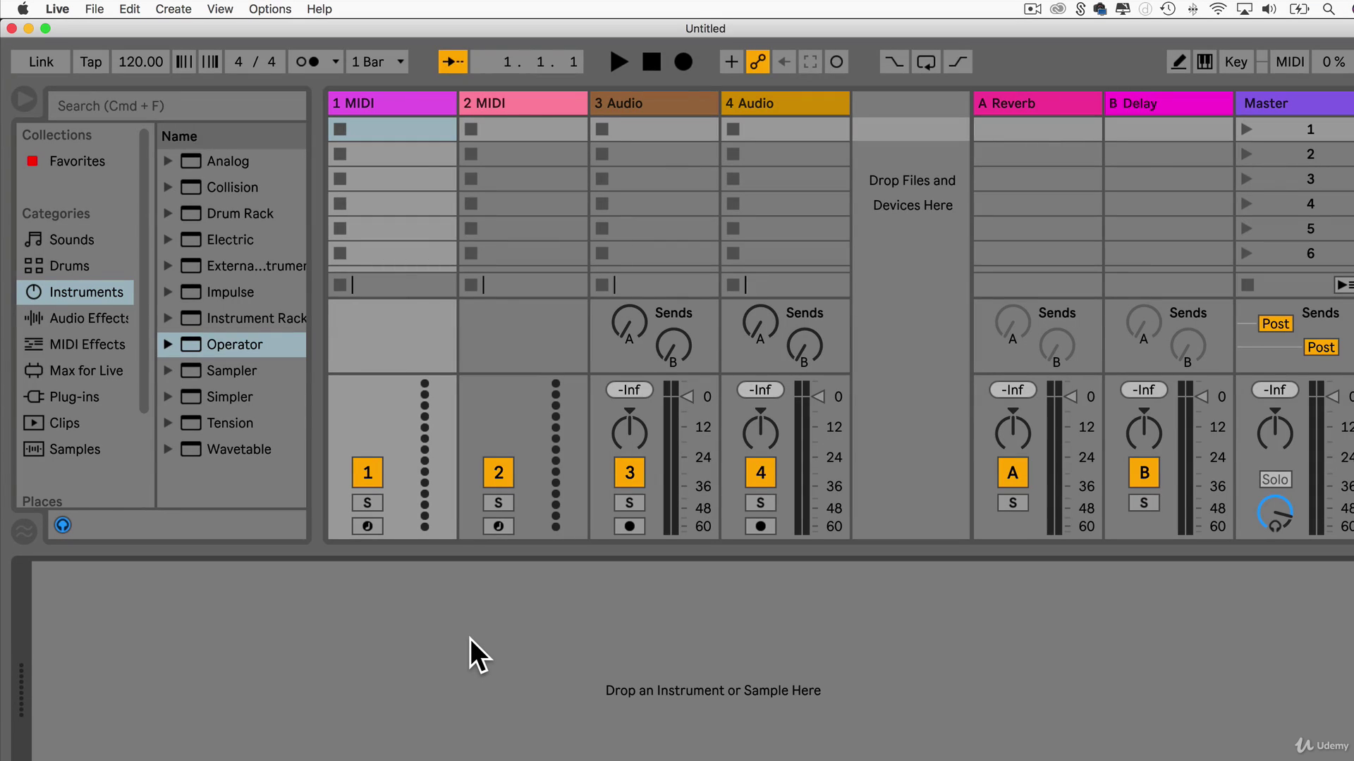This screenshot has width=1354, height=761.
Task: Click the Tap tempo button
Action: click(x=90, y=62)
